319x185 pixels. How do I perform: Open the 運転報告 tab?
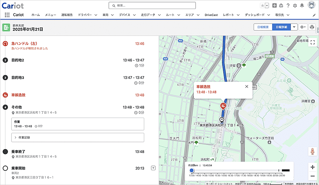[x=67, y=15]
